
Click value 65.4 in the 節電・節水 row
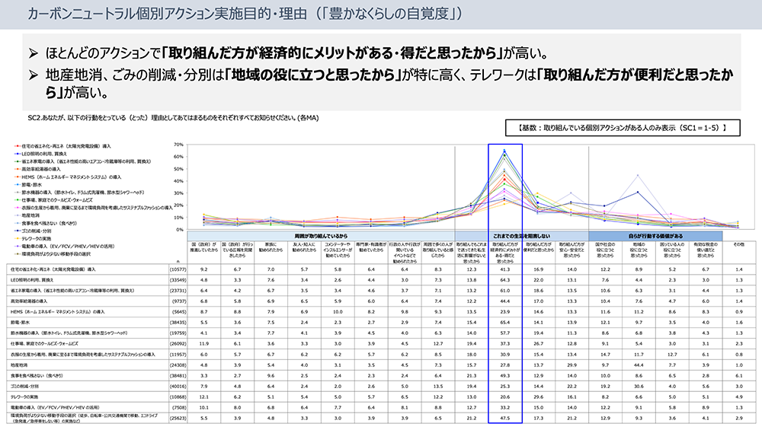point(505,322)
